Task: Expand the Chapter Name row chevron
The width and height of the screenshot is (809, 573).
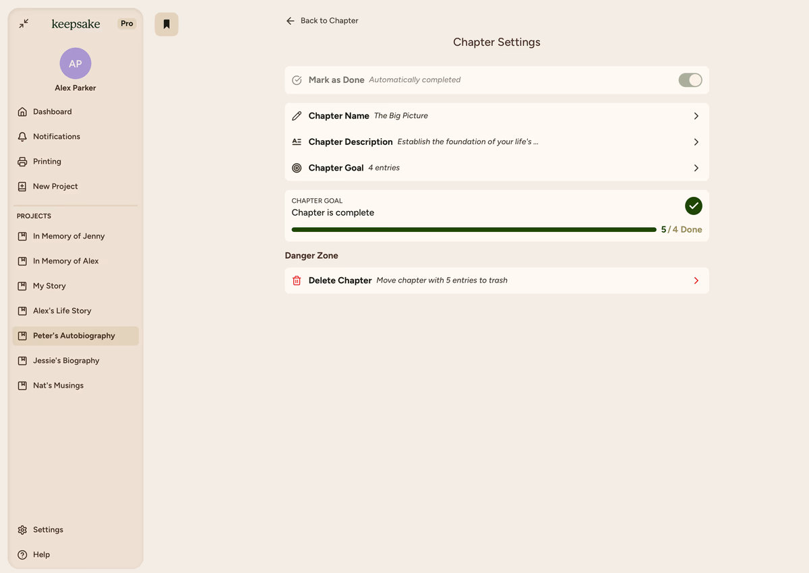Action: tap(696, 116)
